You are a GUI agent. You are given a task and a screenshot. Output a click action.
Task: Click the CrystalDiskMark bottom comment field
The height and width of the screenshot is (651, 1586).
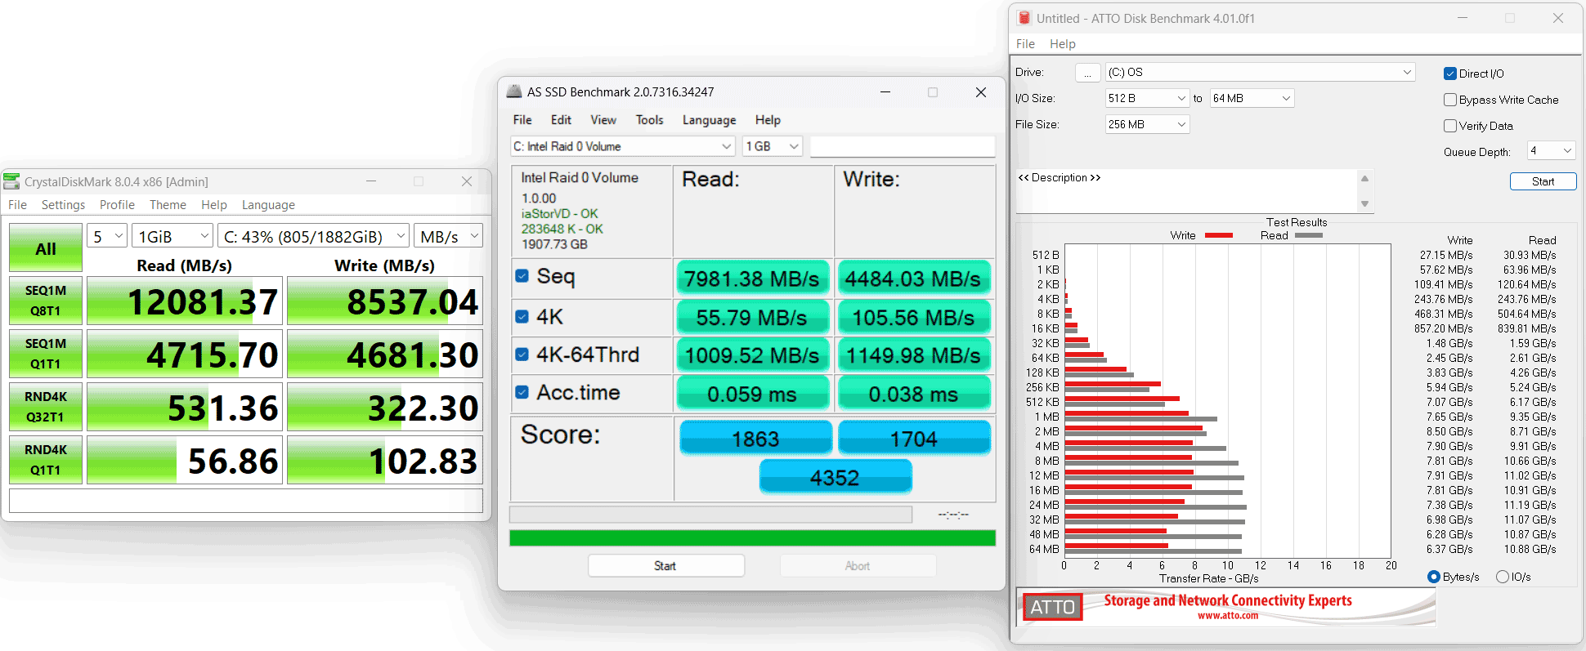246,501
